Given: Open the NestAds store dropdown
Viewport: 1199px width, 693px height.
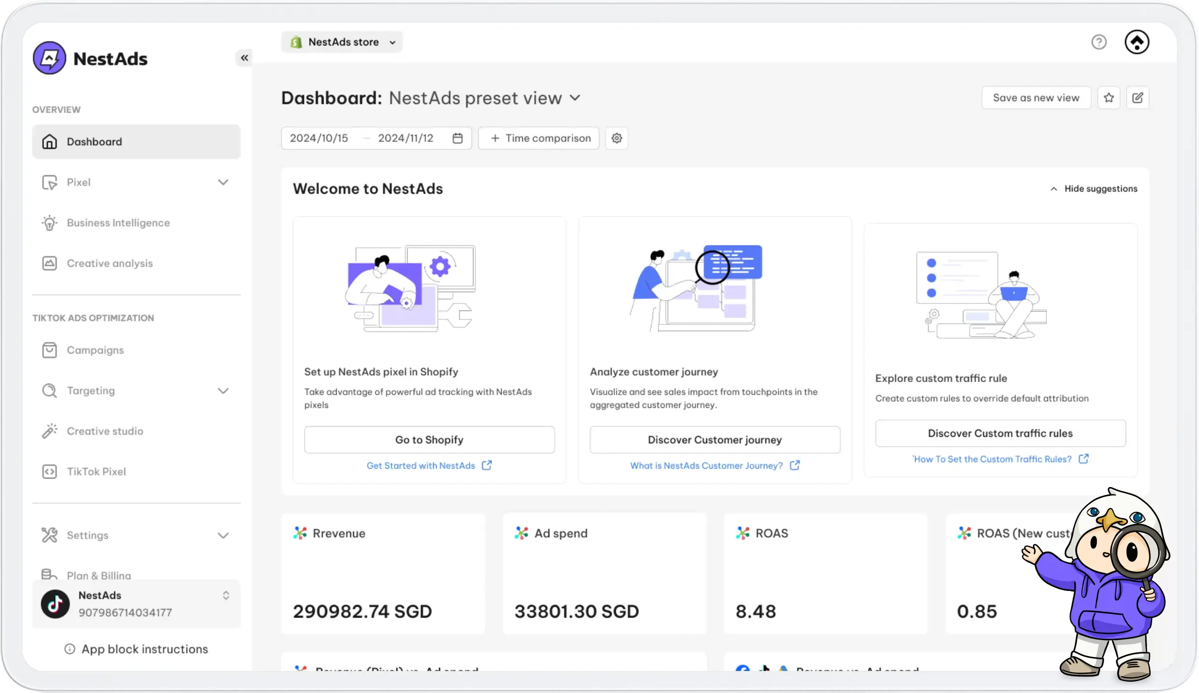Looking at the screenshot, I should (341, 42).
